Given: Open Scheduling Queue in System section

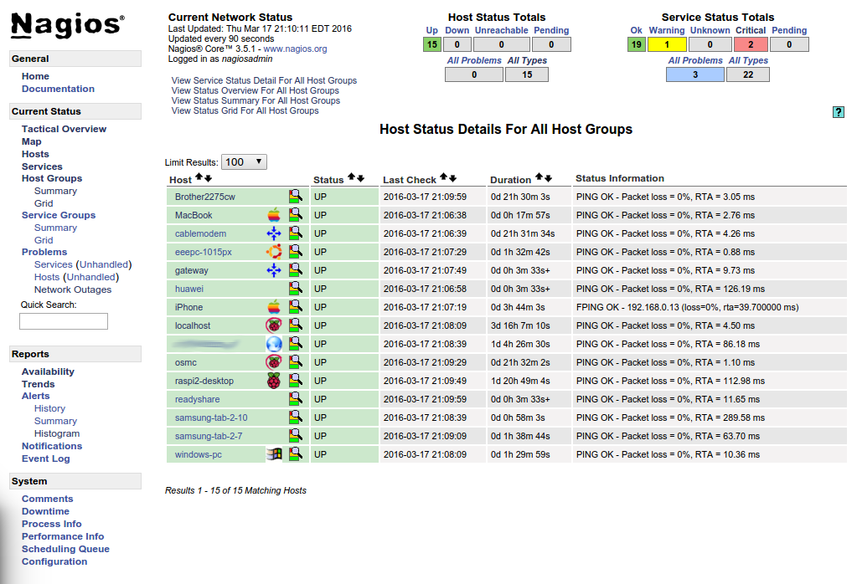Looking at the screenshot, I should pos(65,549).
